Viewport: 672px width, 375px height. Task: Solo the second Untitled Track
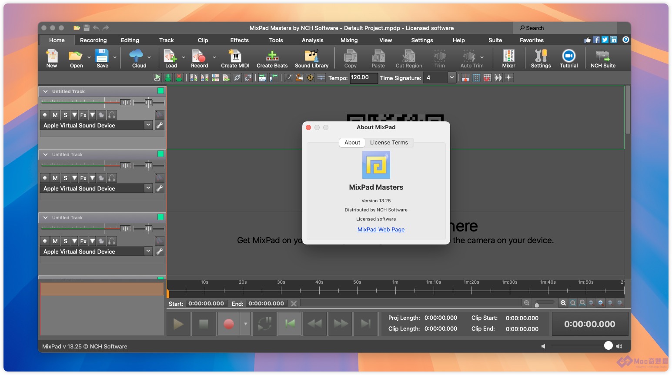tap(65, 178)
